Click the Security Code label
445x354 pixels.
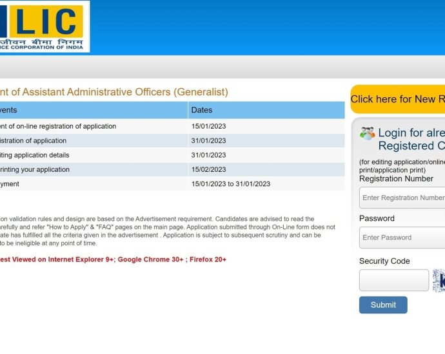pyautogui.click(x=384, y=261)
